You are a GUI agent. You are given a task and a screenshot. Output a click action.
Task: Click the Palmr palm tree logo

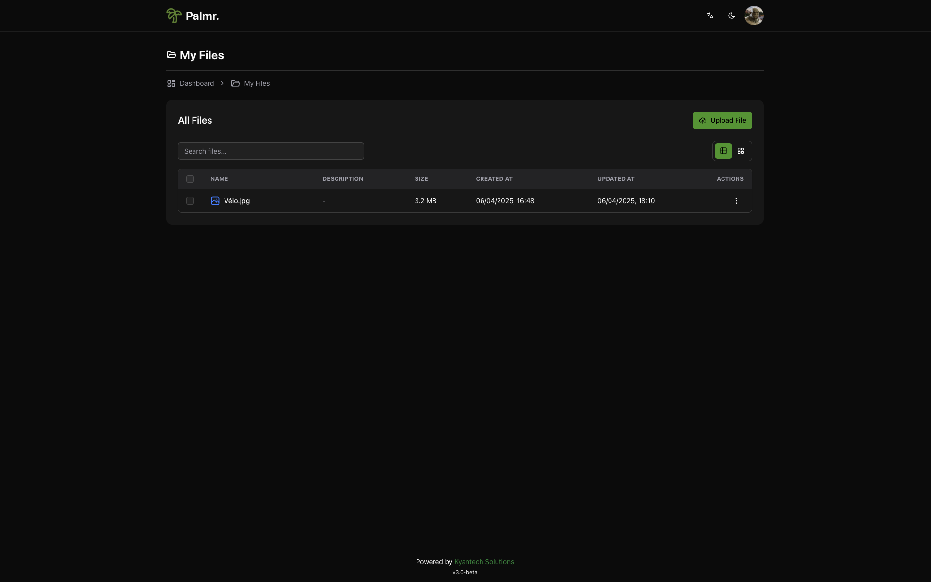174,16
